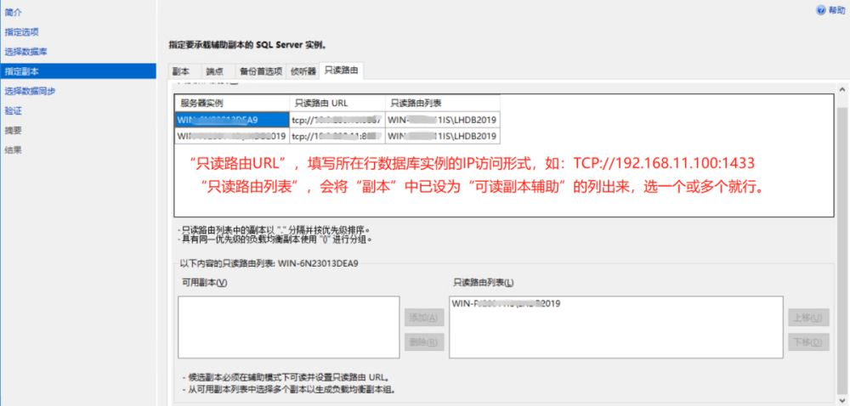Click inside the 可用副本 list box
Screen dimensions: 850x406
(x=289, y=327)
